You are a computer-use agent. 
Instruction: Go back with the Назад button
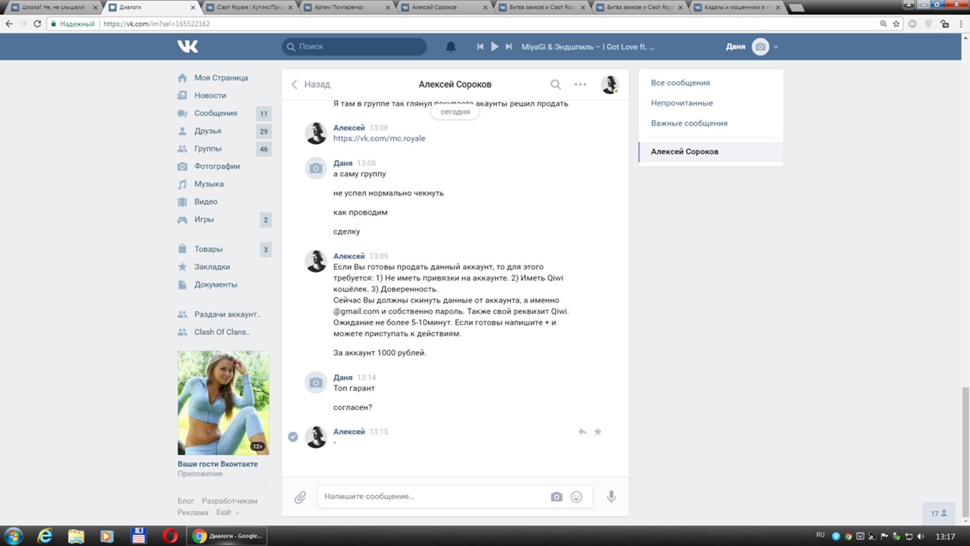[311, 85]
